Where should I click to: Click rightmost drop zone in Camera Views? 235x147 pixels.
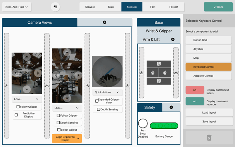128,86
